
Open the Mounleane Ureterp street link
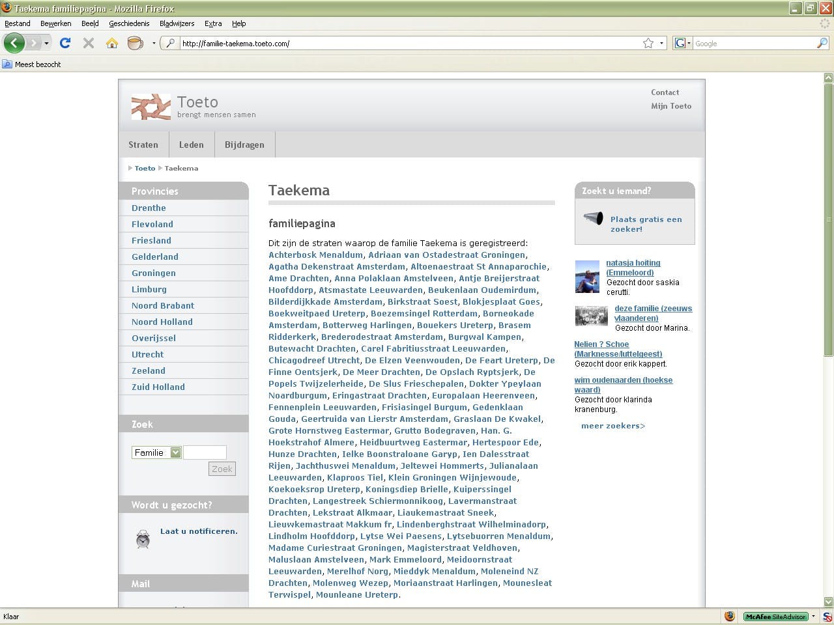(357, 594)
